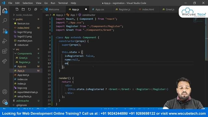Image resolution: width=208 pixels, height=117 pixels.
Task: Open App.css in the file tree
Action: (22, 66)
